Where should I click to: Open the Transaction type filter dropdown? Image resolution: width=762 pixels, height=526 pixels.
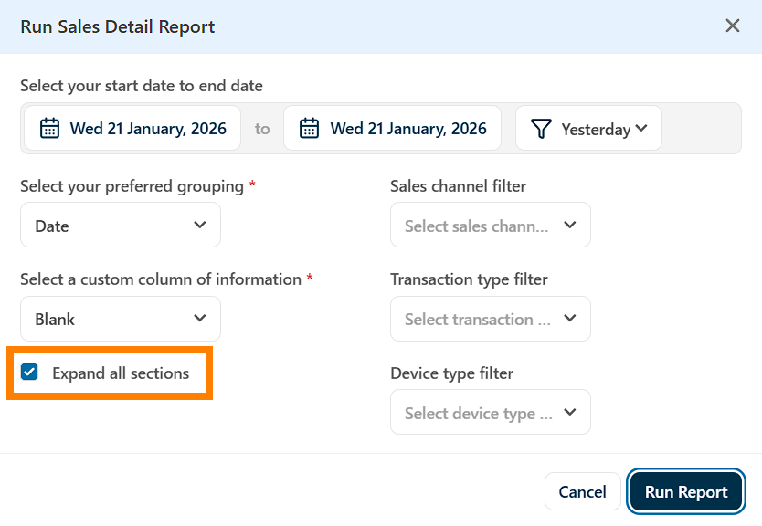pos(491,319)
